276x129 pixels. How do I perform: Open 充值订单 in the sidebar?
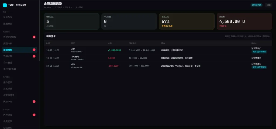(19, 56)
